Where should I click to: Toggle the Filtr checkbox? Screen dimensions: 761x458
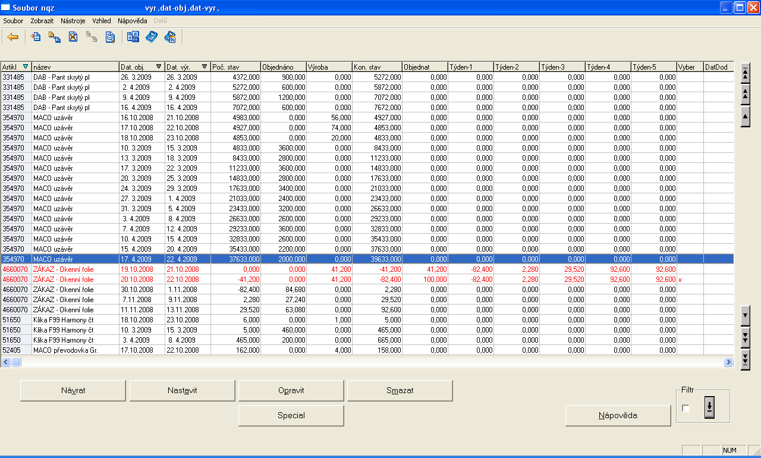[686, 408]
